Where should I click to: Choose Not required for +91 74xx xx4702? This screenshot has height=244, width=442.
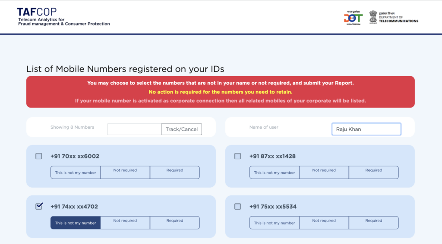[x=125, y=222]
